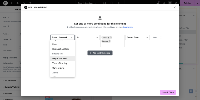Screen dimensions: 200x100
Task: Select the Page Title item in Structure panel
Action: [187, 28]
